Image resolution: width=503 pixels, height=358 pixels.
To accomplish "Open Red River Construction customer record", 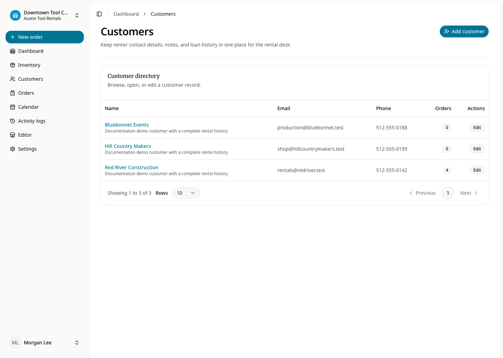I will point(131,167).
